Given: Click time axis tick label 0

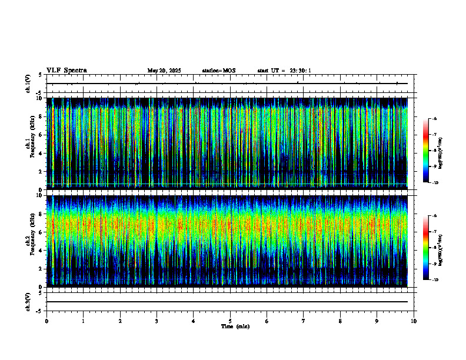Looking at the screenshot, I should 46,321.
